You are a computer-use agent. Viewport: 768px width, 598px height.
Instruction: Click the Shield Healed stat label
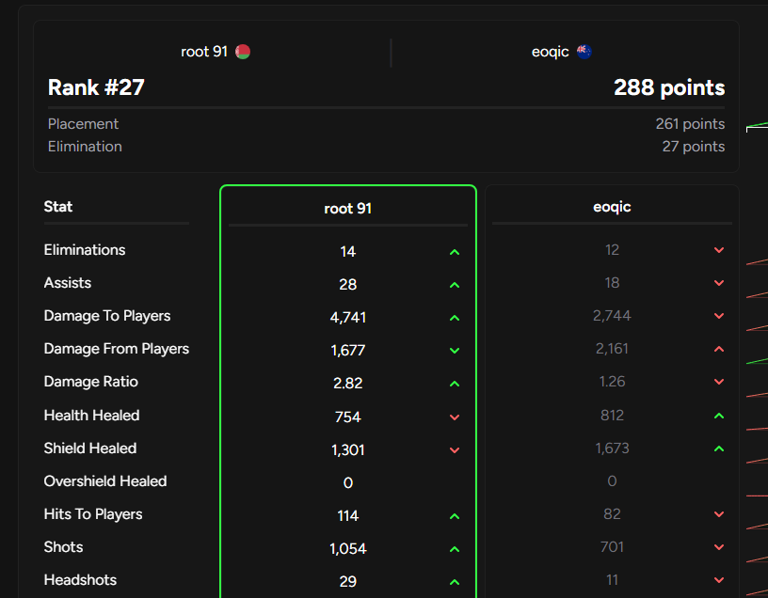[x=90, y=448]
